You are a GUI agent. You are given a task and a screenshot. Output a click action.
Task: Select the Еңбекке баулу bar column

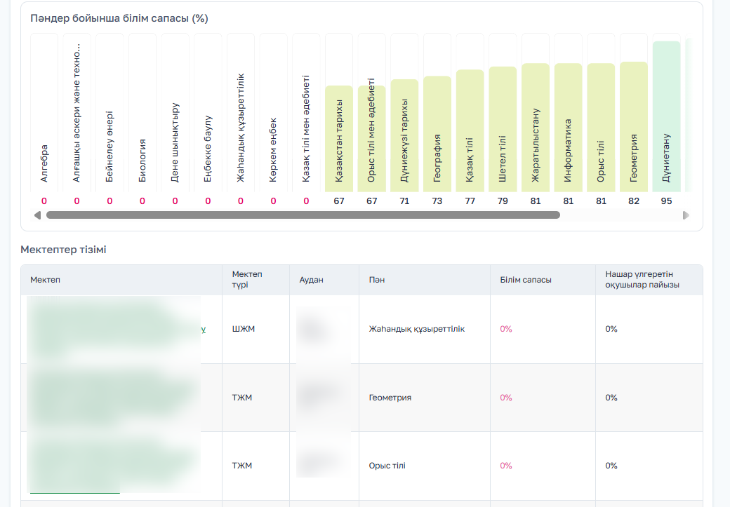pos(208,113)
